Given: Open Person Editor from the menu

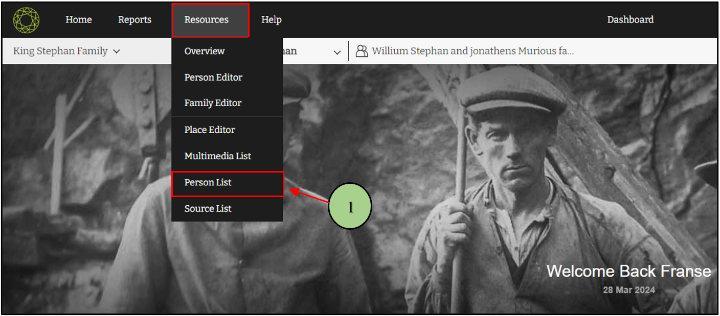Looking at the screenshot, I should click(x=213, y=77).
